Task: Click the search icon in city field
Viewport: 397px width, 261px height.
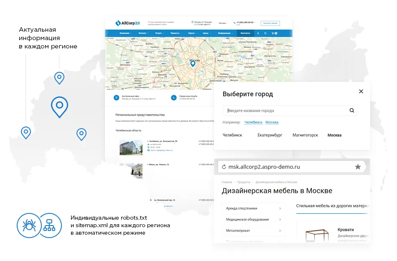Action: (352, 111)
